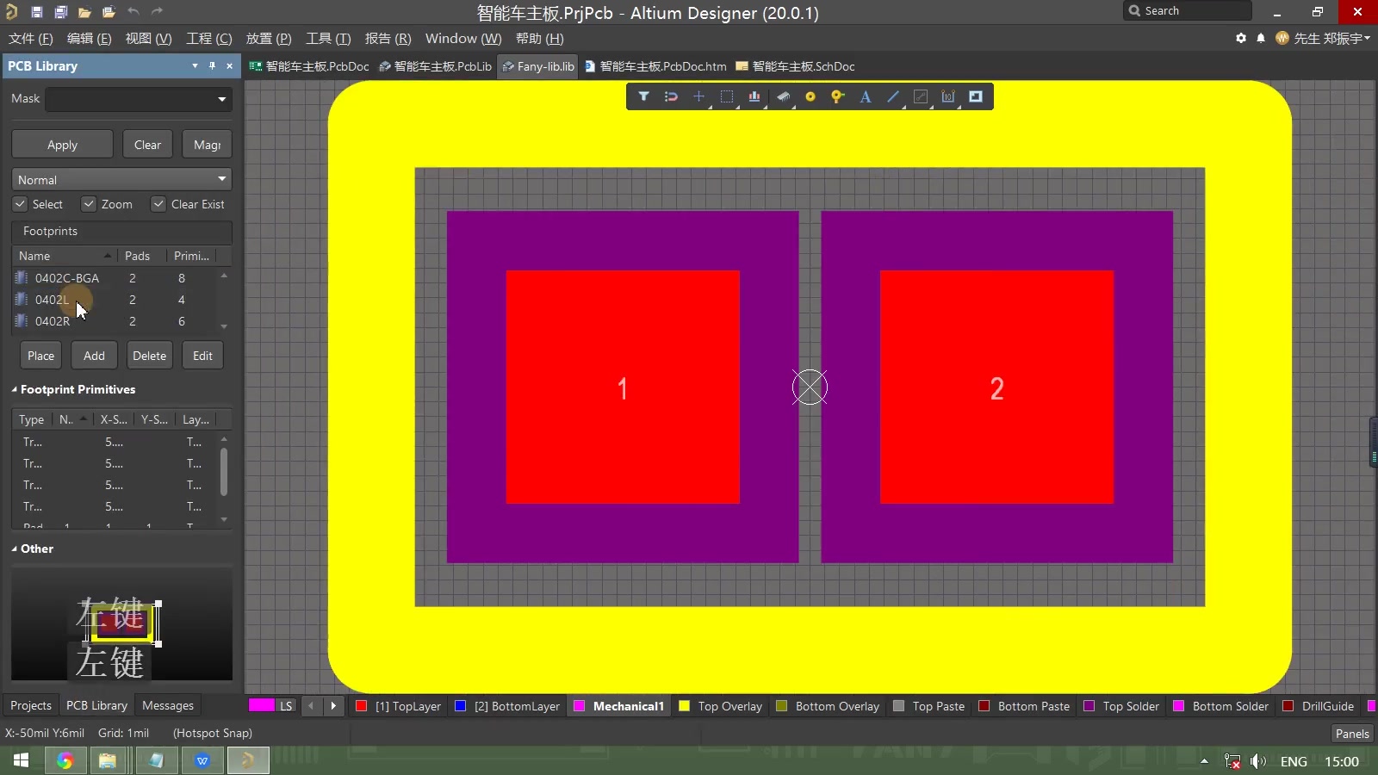Screen dimensions: 1378x775
Task: Click the Open Project folder icon
Action: 109,12
